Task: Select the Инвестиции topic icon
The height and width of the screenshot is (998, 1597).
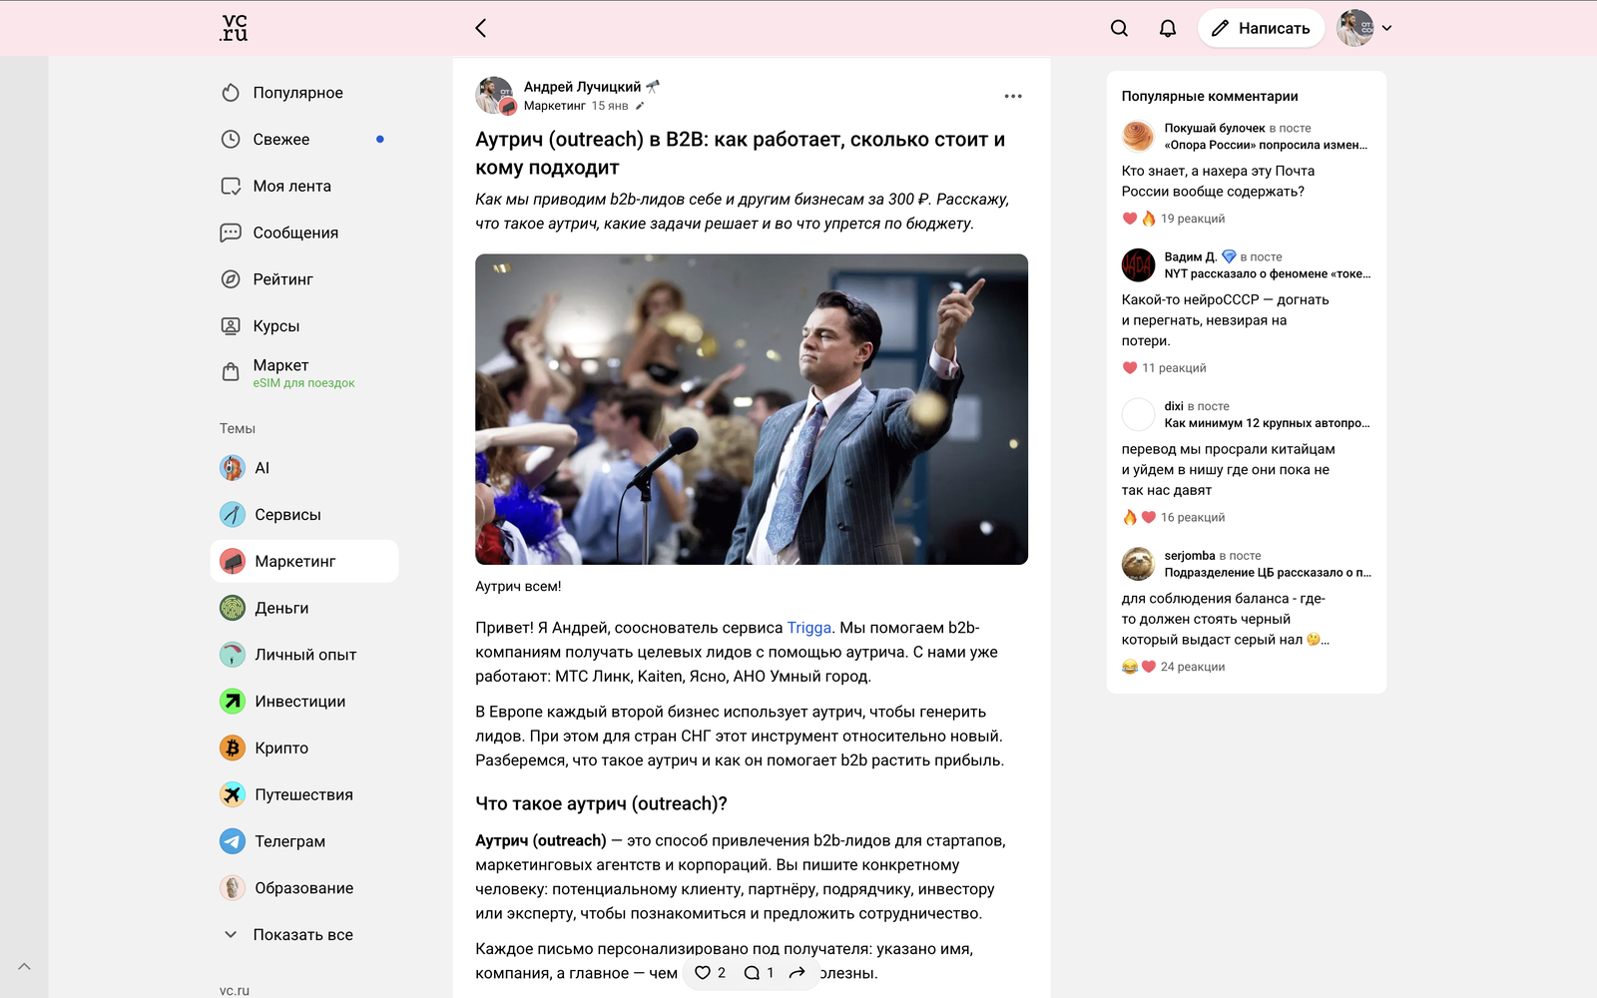Action: tap(233, 702)
